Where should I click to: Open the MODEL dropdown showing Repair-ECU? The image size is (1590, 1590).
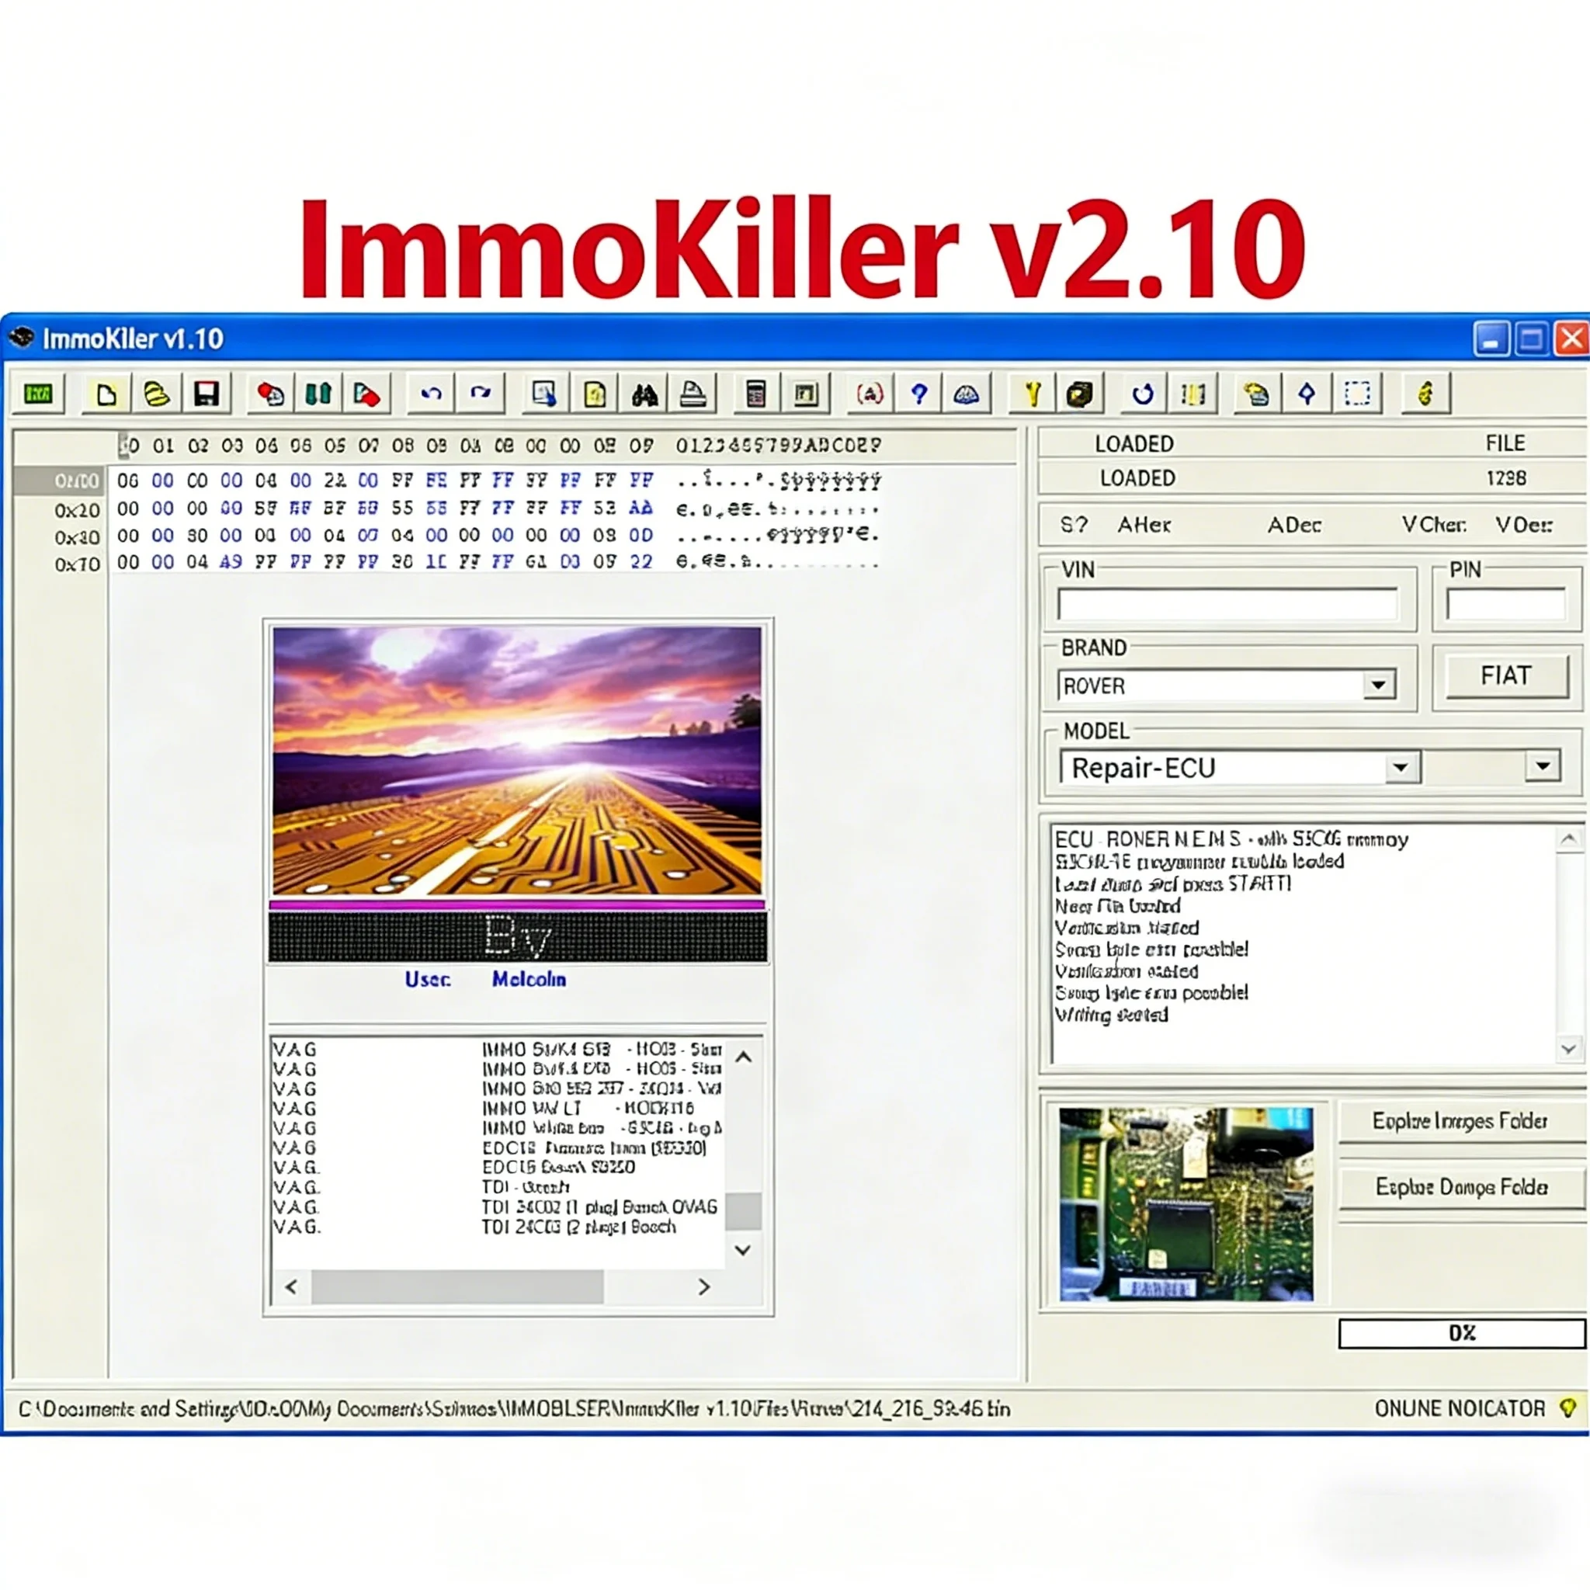[x=1399, y=767]
